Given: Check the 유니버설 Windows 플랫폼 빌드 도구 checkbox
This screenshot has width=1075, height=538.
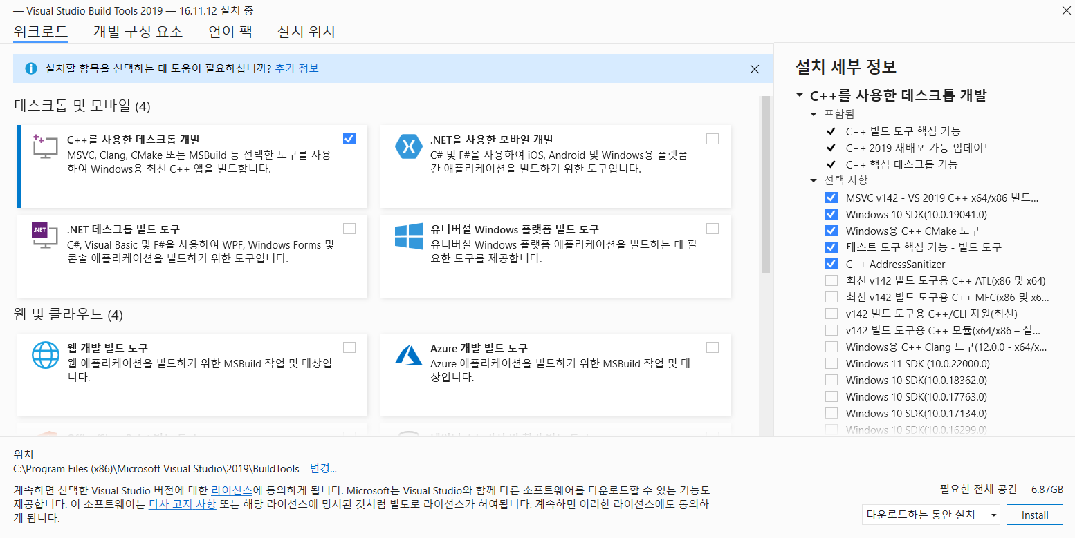Looking at the screenshot, I should click(713, 229).
